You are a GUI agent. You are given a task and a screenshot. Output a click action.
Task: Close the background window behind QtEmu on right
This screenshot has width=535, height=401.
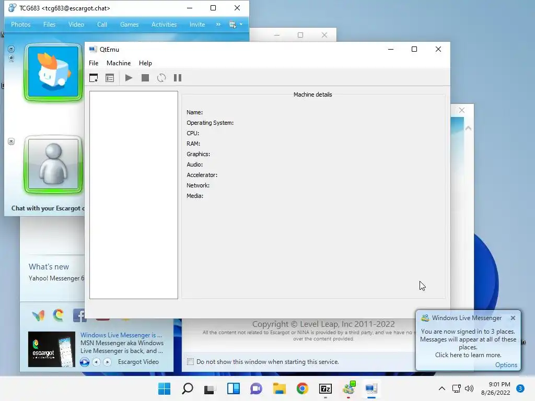coord(462,110)
